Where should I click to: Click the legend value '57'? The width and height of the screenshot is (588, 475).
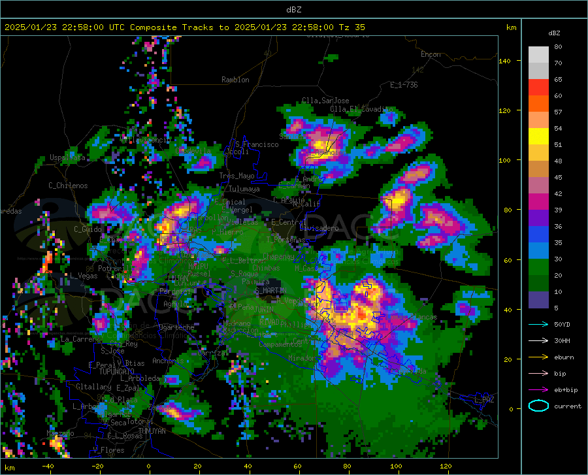[x=558, y=112]
